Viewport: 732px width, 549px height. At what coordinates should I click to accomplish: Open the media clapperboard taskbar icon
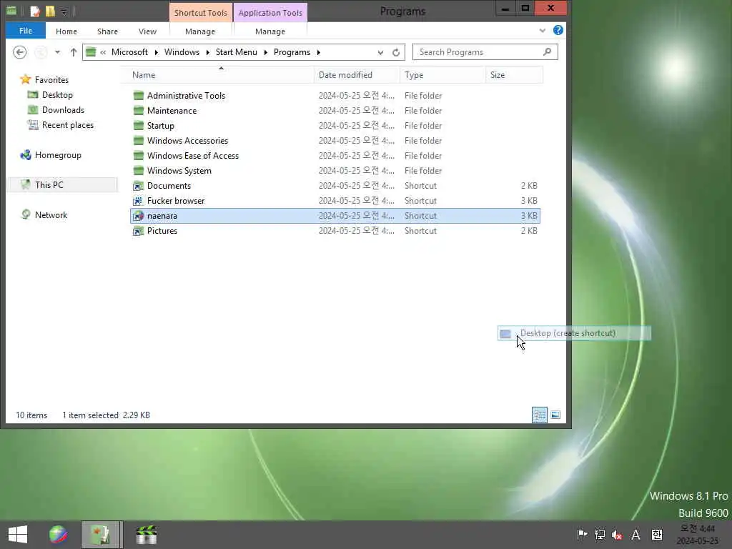click(x=146, y=535)
